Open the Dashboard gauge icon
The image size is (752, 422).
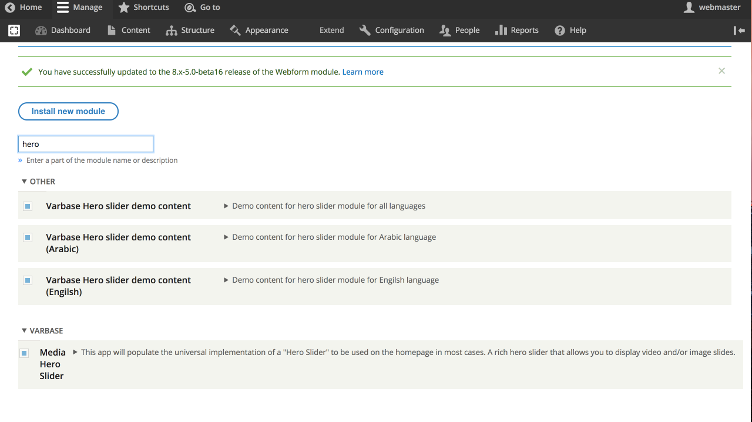tap(41, 31)
